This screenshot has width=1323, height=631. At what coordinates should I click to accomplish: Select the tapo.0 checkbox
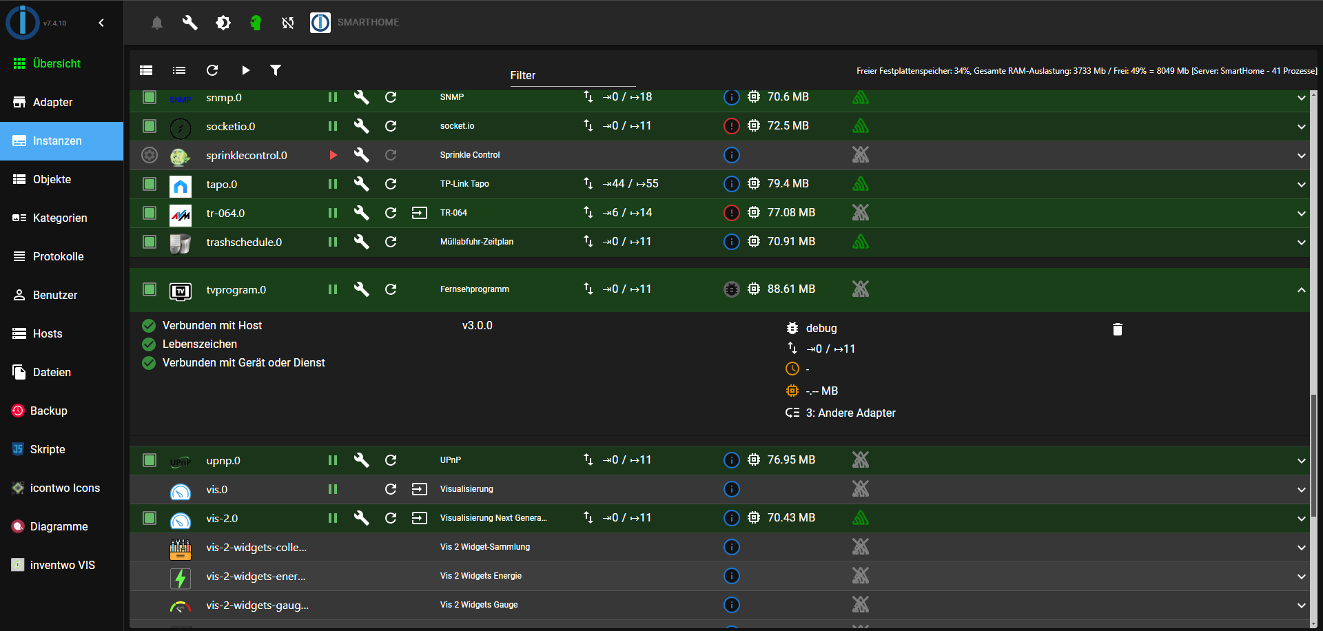tap(150, 184)
